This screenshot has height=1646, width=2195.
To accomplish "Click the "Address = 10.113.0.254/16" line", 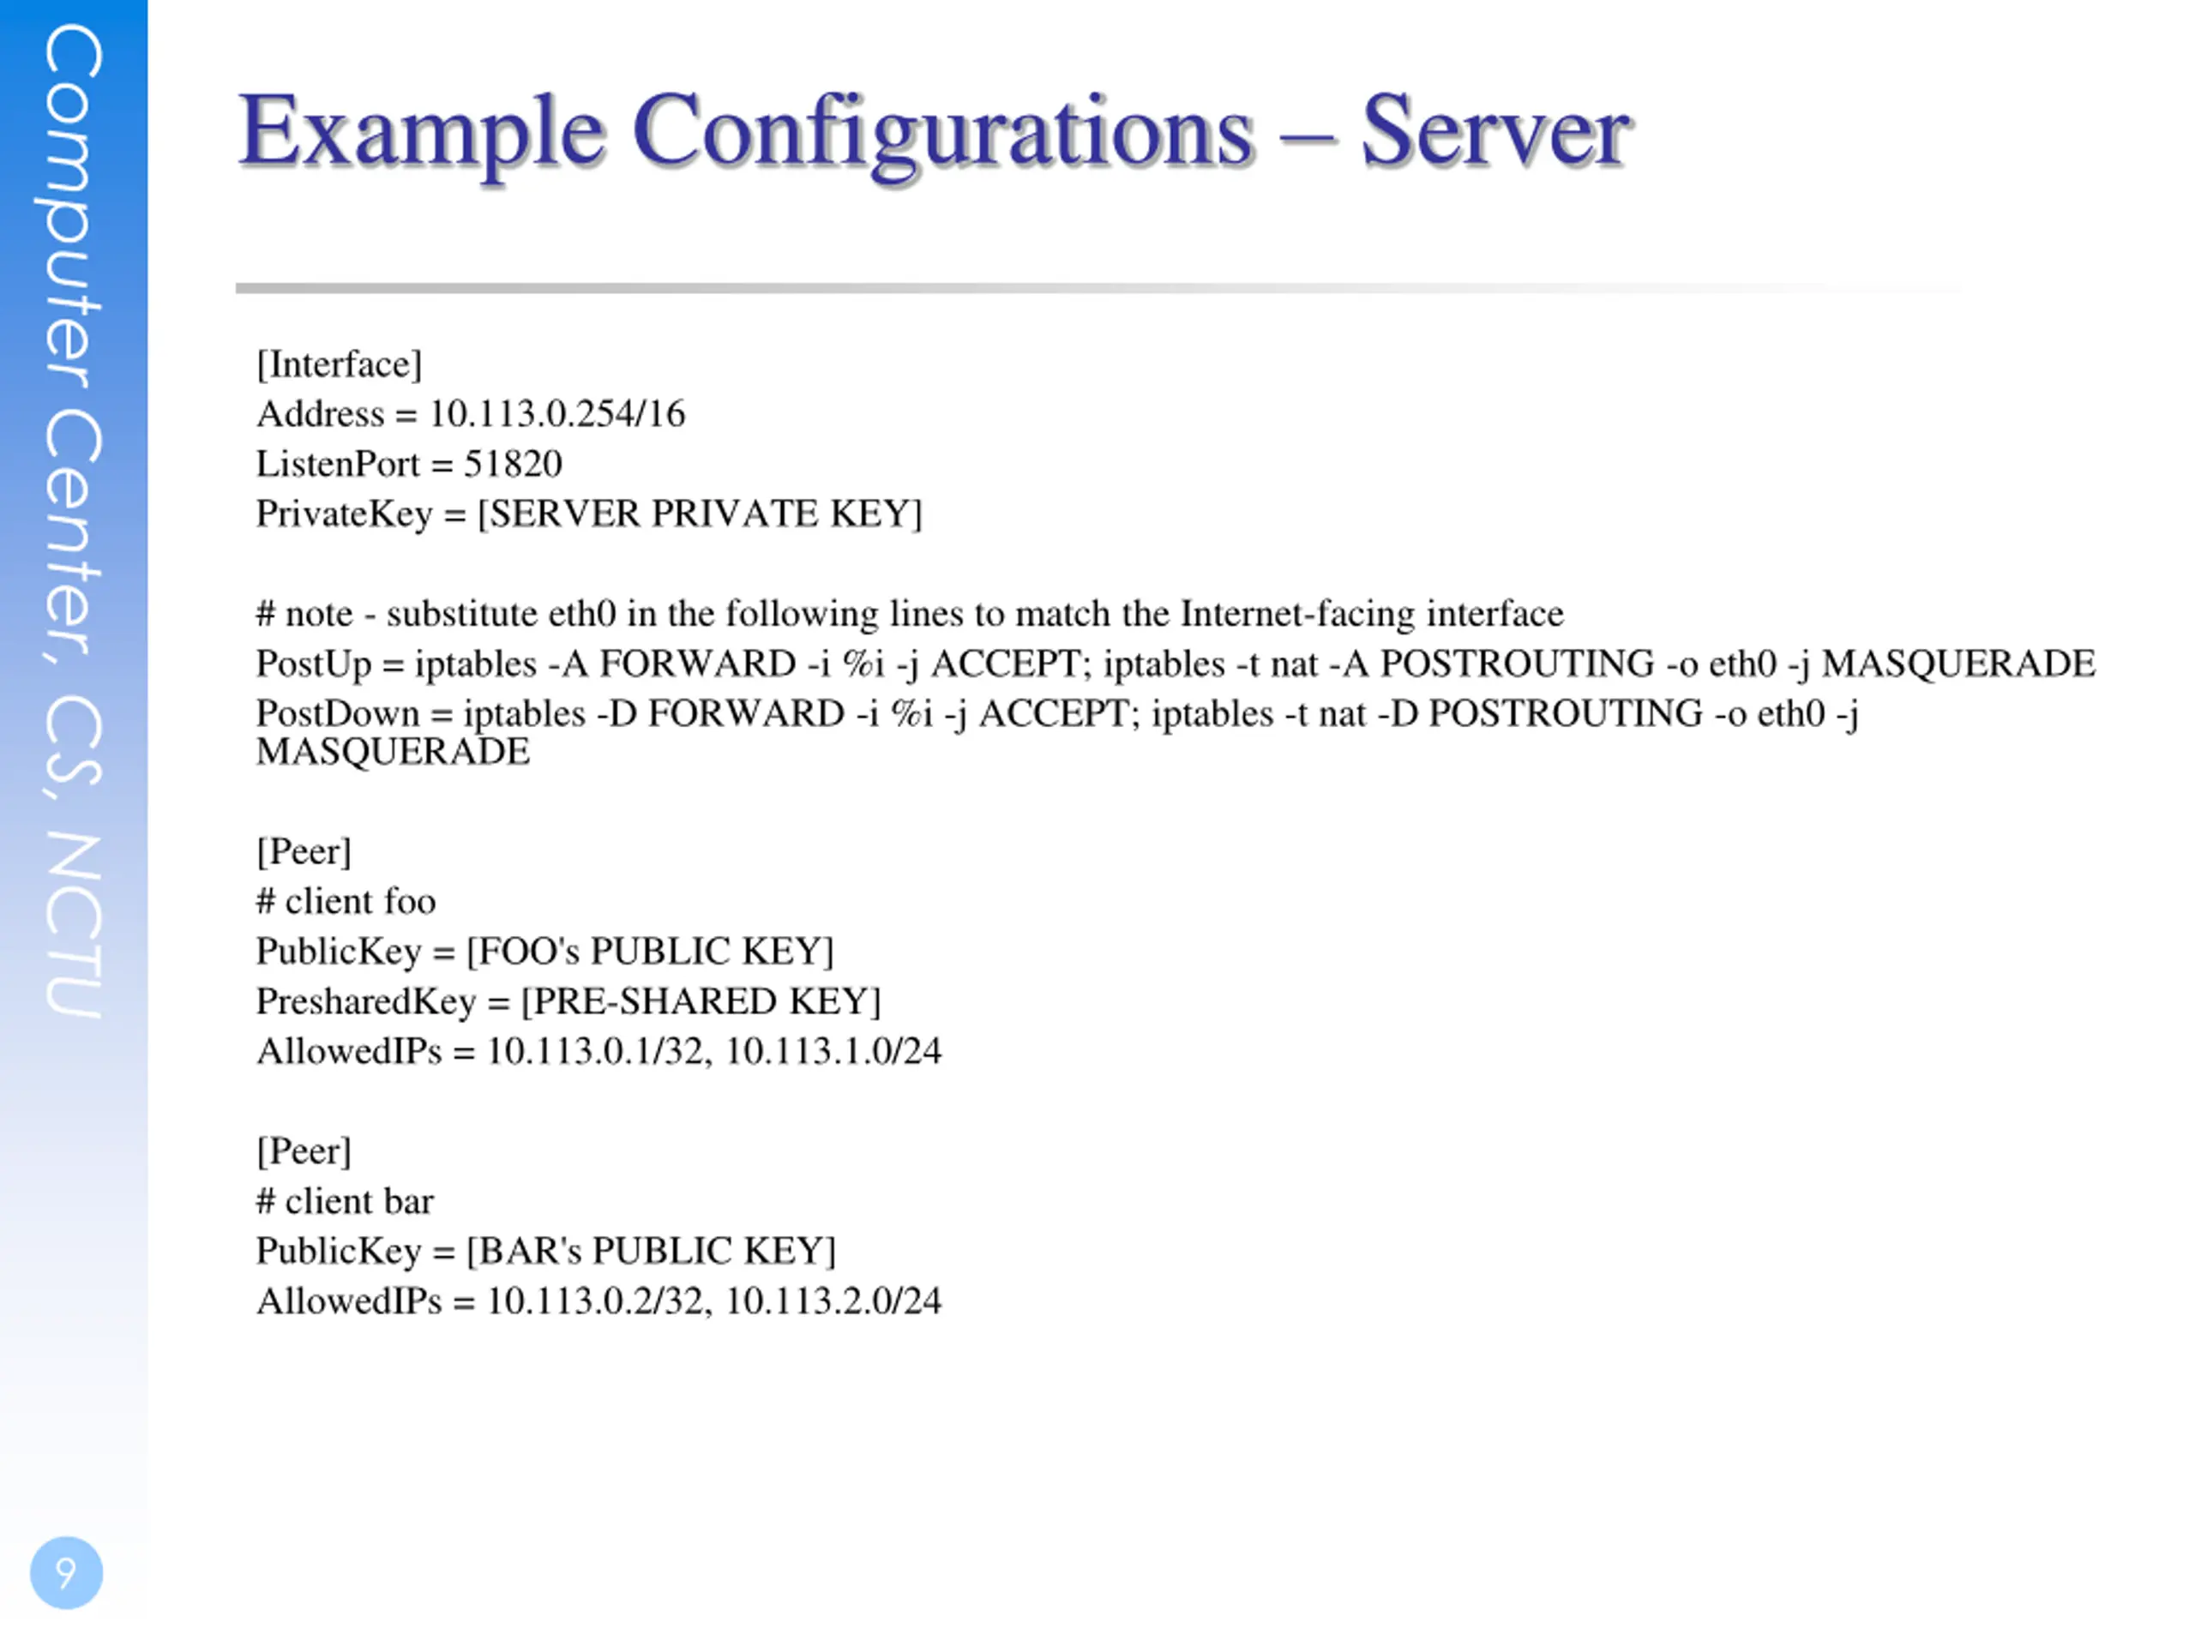I will [x=471, y=414].
